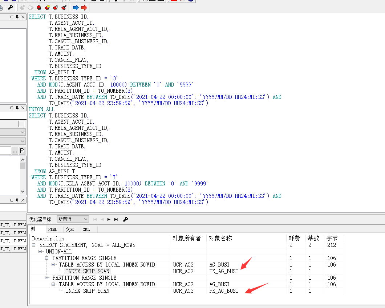Click the 对象名称 column header
The width and height of the screenshot is (385, 308).
[247, 239]
